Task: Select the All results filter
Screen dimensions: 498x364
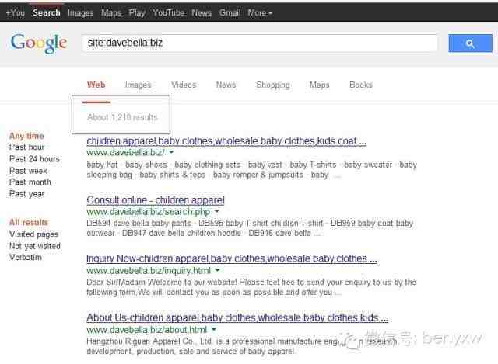Action: [29, 223]
